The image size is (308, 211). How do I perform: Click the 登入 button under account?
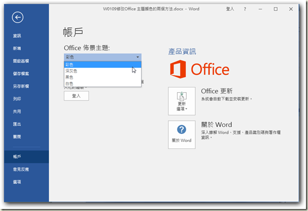[76, 96]
